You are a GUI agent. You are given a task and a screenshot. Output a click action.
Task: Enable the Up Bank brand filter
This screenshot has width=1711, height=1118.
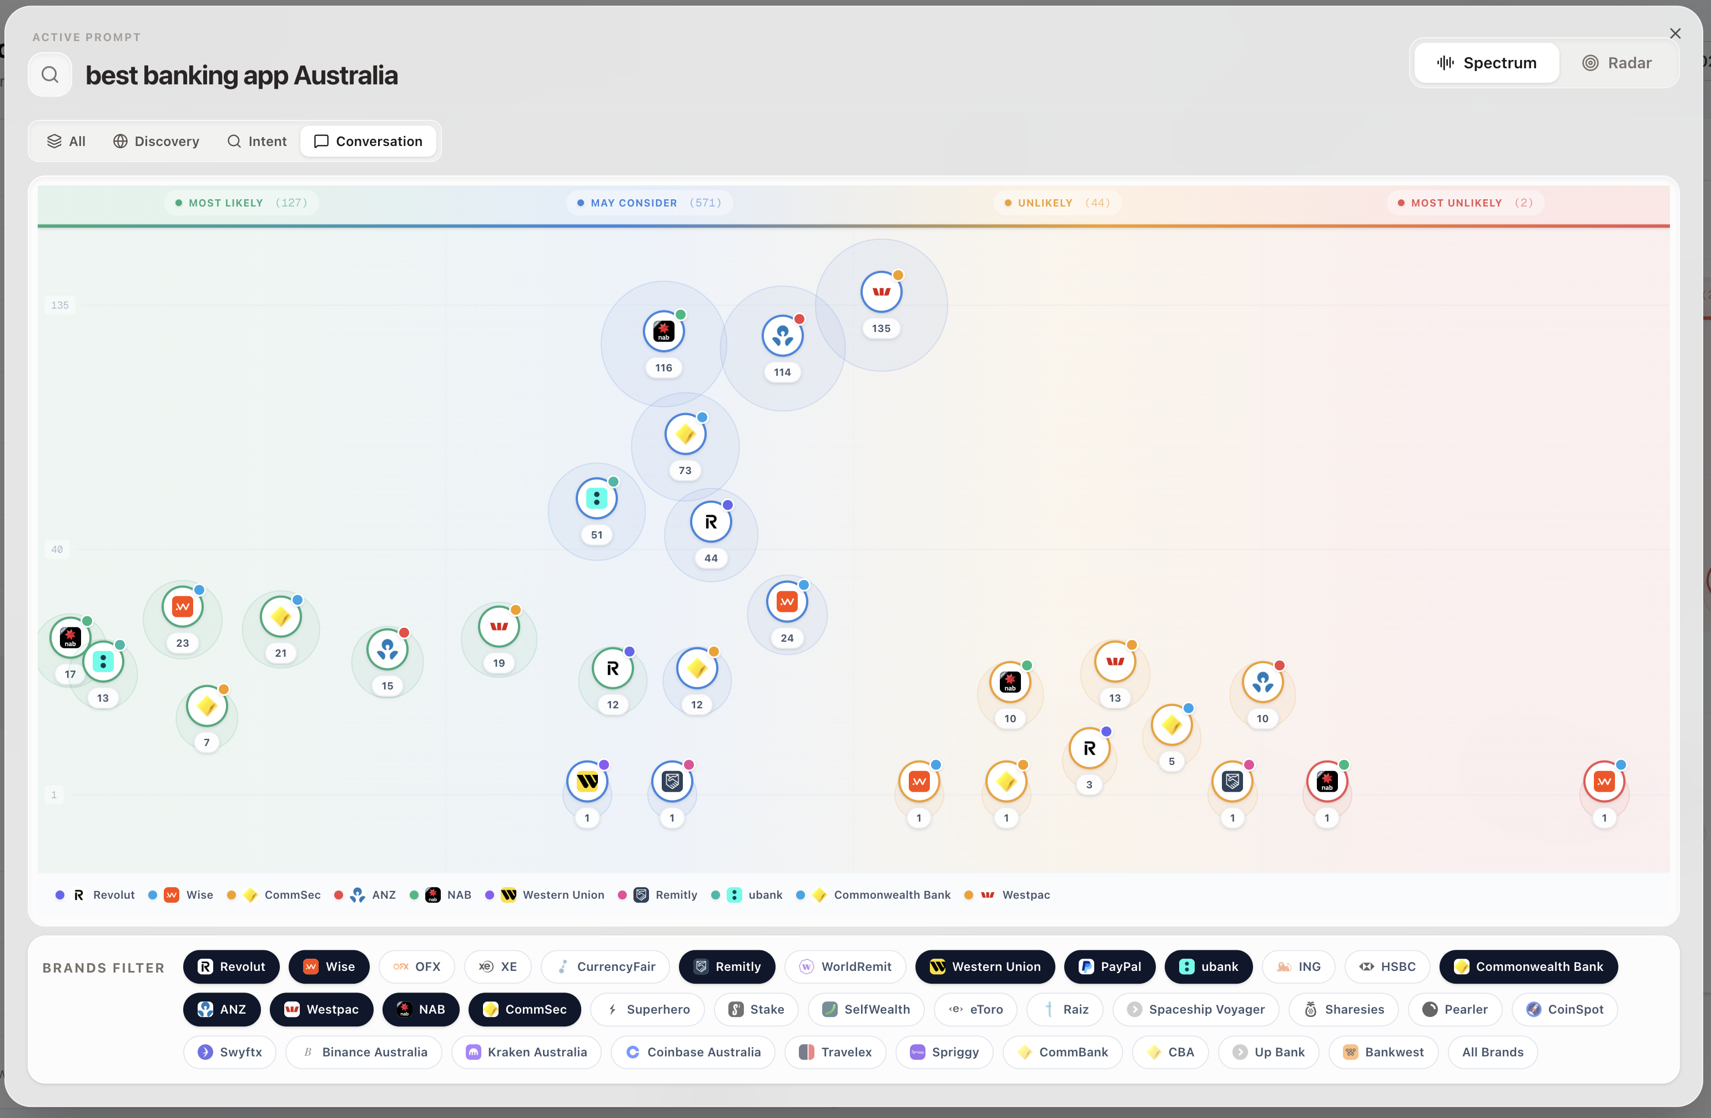tap(1268, 1052)
